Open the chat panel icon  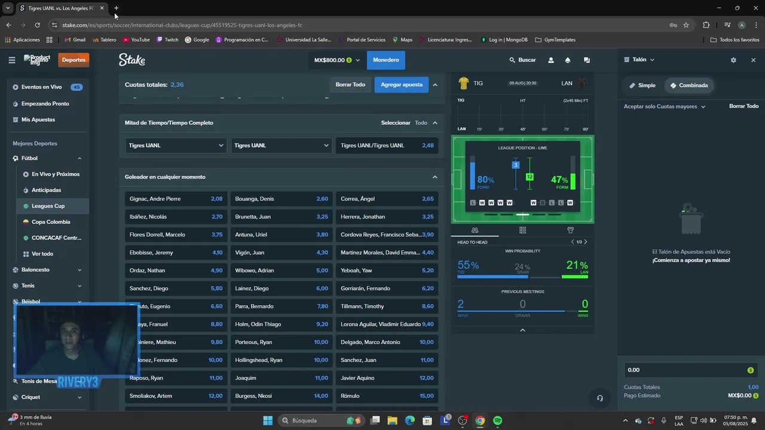pyautogui.click(x=586, y=60)
